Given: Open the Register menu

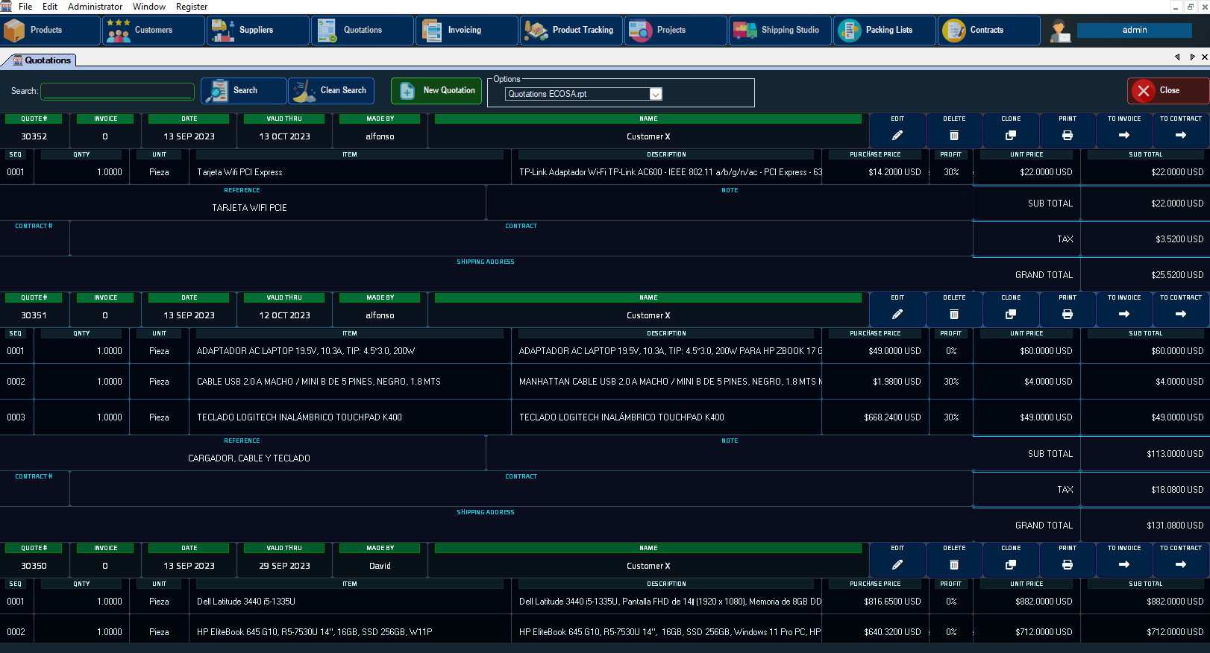Looking at the screenshot, I should [x=191, y=7].
